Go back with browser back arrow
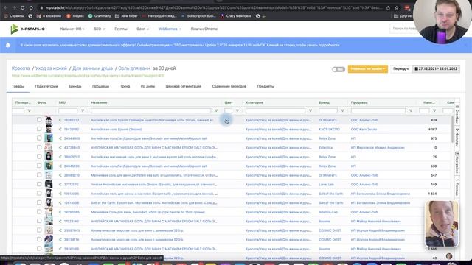The width and height of the screenshot is (472, 265). coord(5,8)
